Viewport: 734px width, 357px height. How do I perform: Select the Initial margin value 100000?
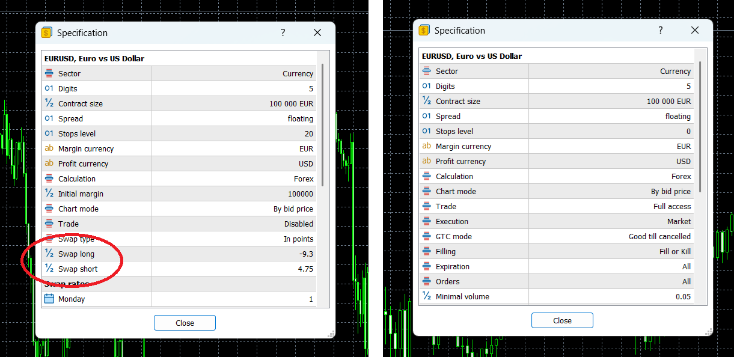[301, 194]
